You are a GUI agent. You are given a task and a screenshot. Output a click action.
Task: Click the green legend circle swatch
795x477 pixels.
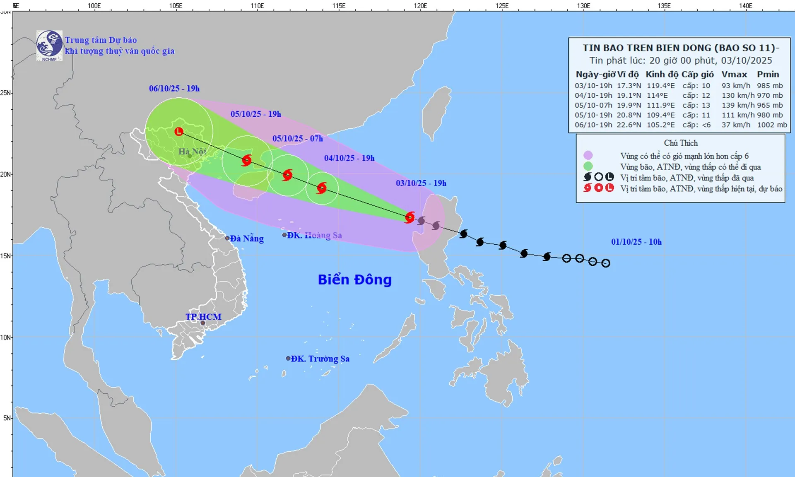coord(588,166)
